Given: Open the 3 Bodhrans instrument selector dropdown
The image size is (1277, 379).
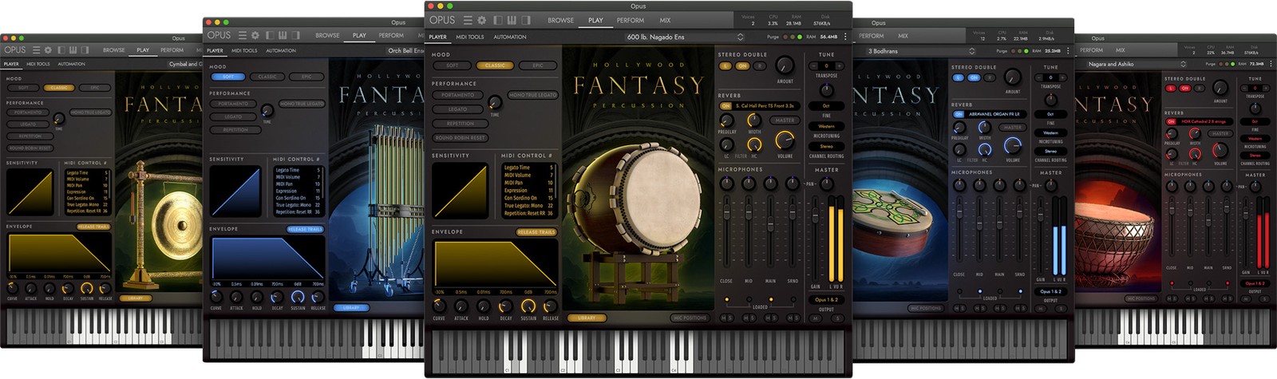Looking at the screenshot, I should [922, 51].
